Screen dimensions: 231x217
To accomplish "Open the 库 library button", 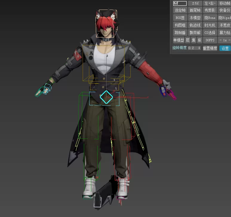I will pyautogui.click(x=199, y=40).
